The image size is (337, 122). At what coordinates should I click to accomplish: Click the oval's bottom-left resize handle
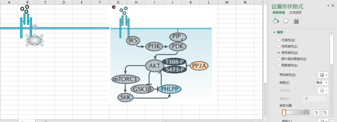(x=27, y=45)
